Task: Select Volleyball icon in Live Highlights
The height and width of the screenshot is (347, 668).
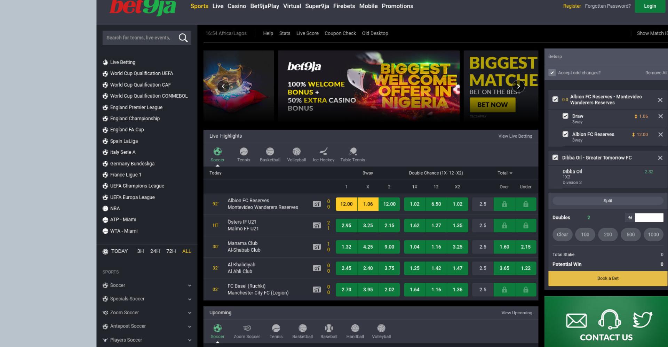Action: (296, 152)
